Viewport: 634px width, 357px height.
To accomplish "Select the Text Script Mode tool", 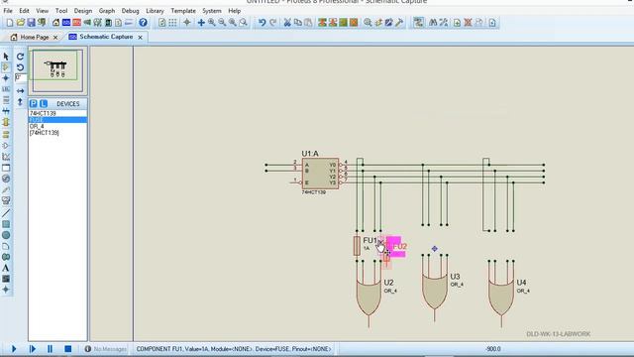I will 6,100.
